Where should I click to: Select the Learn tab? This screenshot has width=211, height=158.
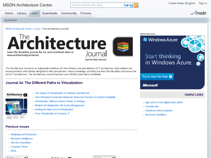click(x=34, y=13)
